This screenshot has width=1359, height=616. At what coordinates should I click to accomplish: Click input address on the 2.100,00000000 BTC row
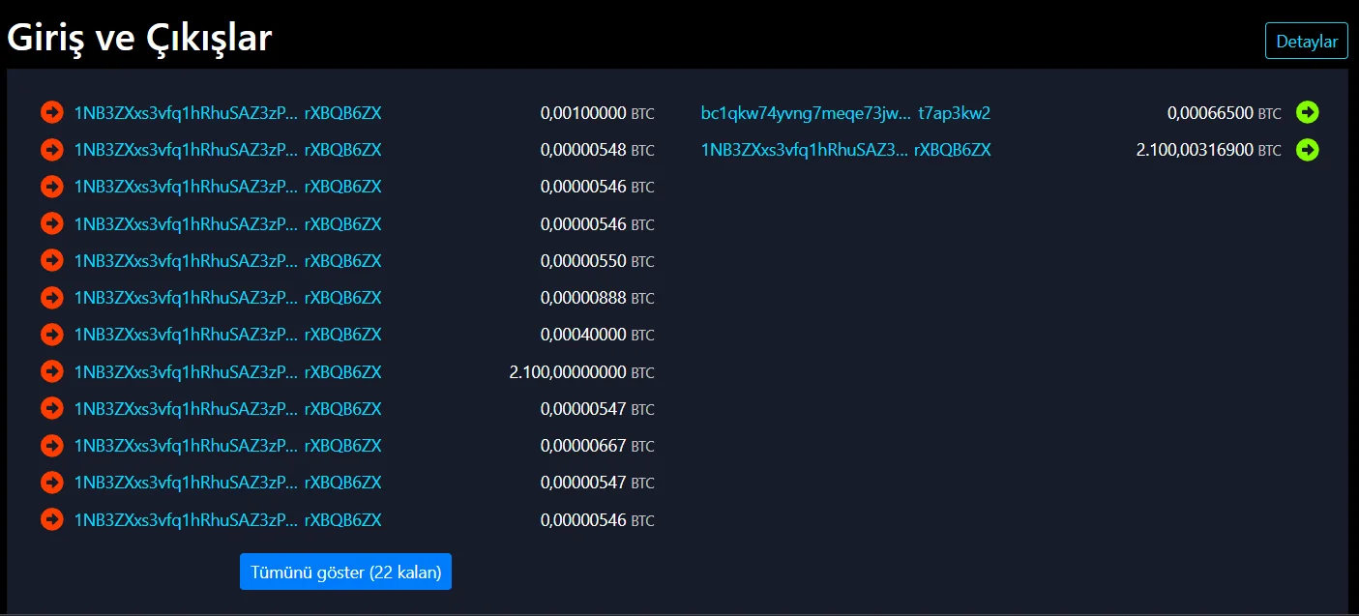[186, 371]
